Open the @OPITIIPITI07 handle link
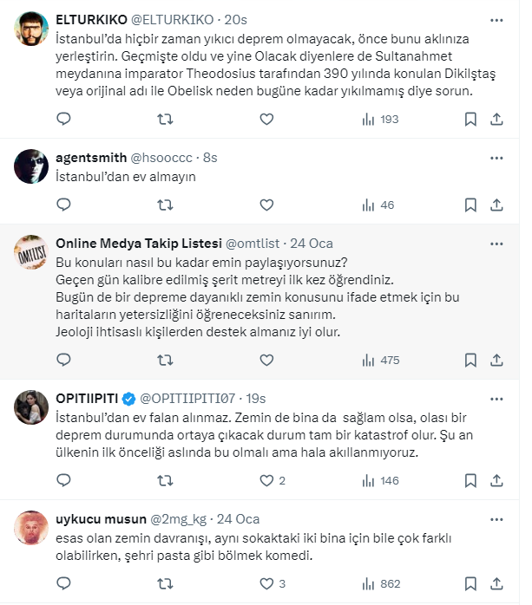This screenshot has height=605, width=532. [190, 399]
